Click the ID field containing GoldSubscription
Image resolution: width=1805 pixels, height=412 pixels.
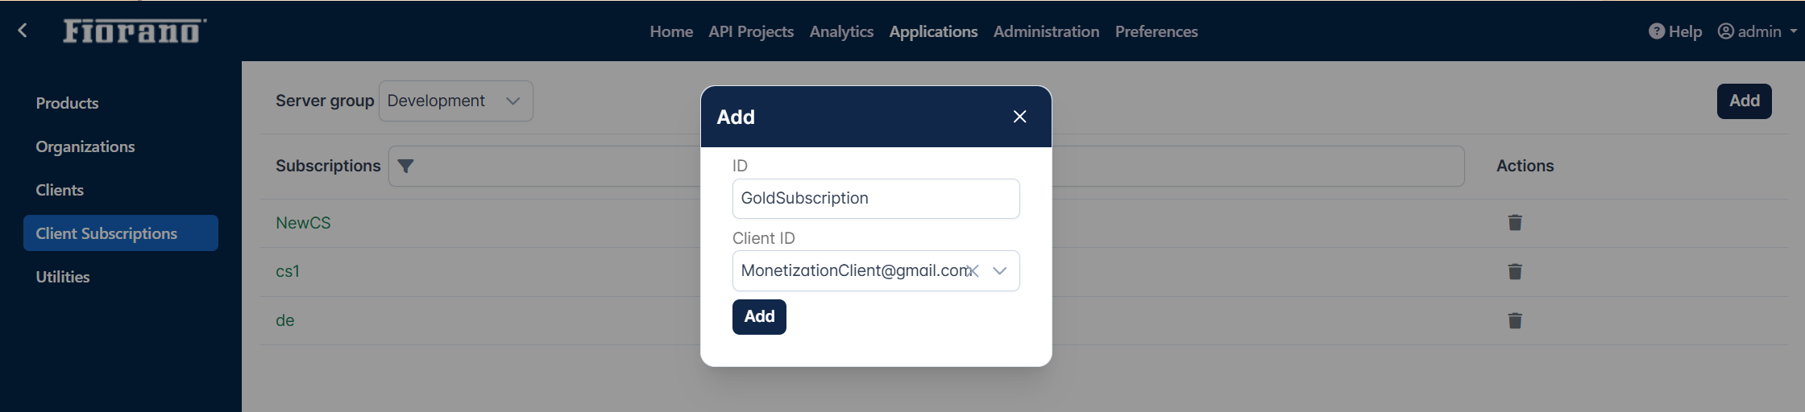coord(876,199)
